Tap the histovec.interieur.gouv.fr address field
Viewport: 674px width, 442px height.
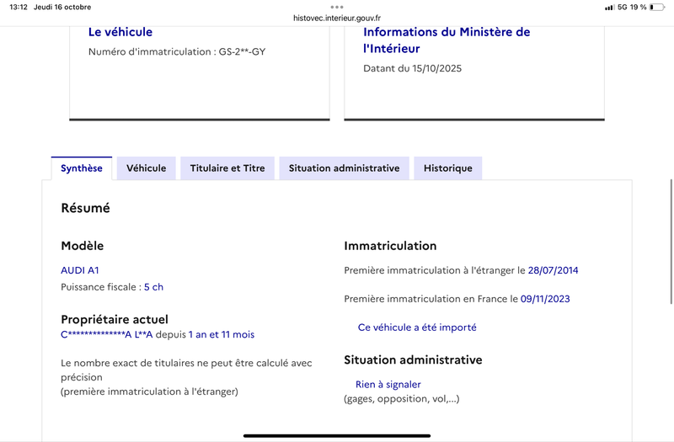click(337, 17)
